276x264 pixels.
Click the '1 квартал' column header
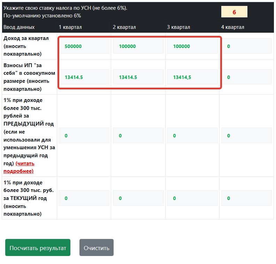click(x=70, y=27)
